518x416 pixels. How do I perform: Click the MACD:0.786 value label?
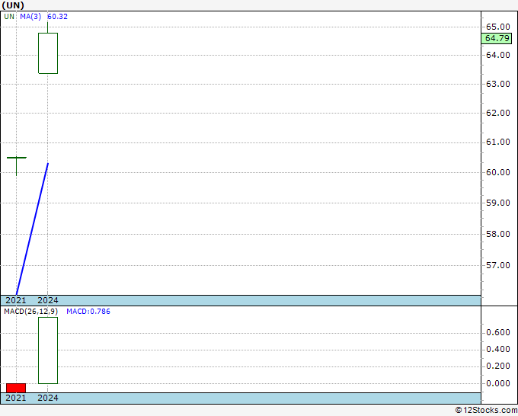click(x=88, y=312)
